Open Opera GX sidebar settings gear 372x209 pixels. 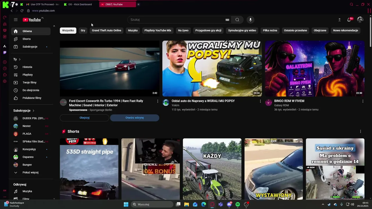[5, 81]
